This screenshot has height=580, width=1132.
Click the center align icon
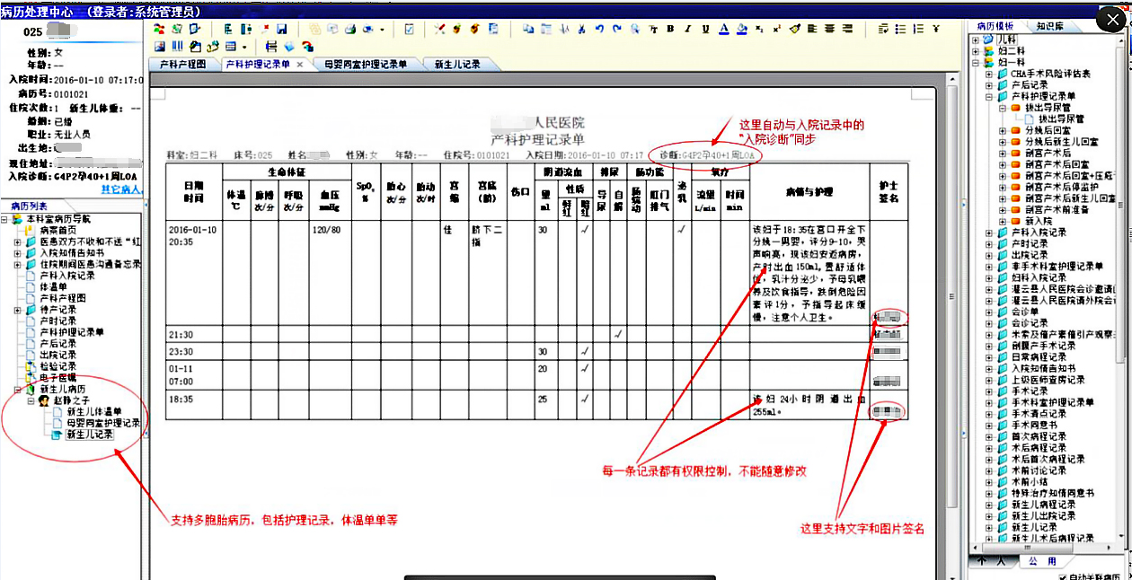pyautogui.click(x=830, y=29)
